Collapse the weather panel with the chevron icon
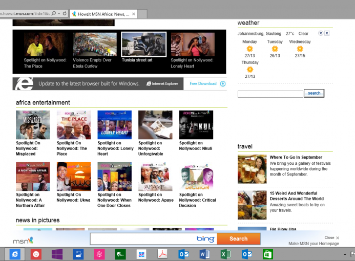Viewport: 355px width, 261px height. click(x=321, y=33)
